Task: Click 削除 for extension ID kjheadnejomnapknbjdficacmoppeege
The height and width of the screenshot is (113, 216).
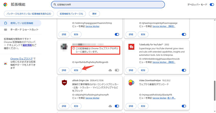Action: point(143,34)
